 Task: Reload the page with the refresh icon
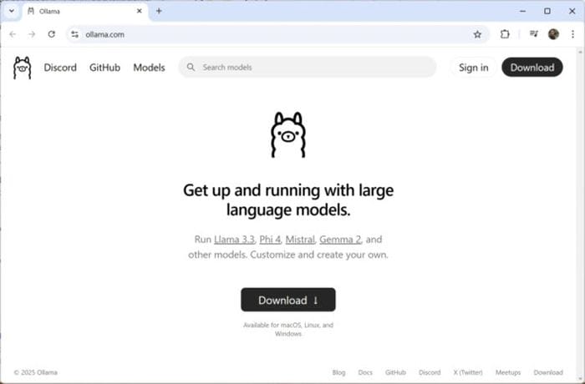click(52, 34)
